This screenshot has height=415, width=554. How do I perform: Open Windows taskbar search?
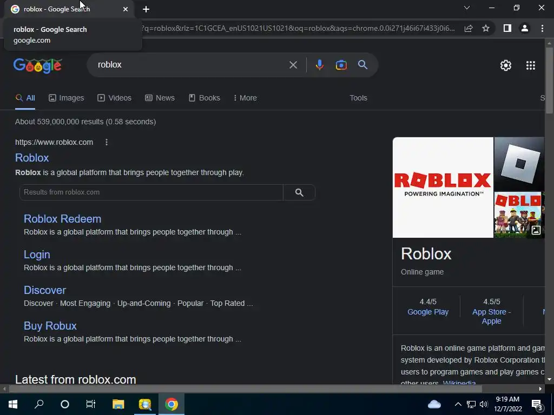point(39,404)
